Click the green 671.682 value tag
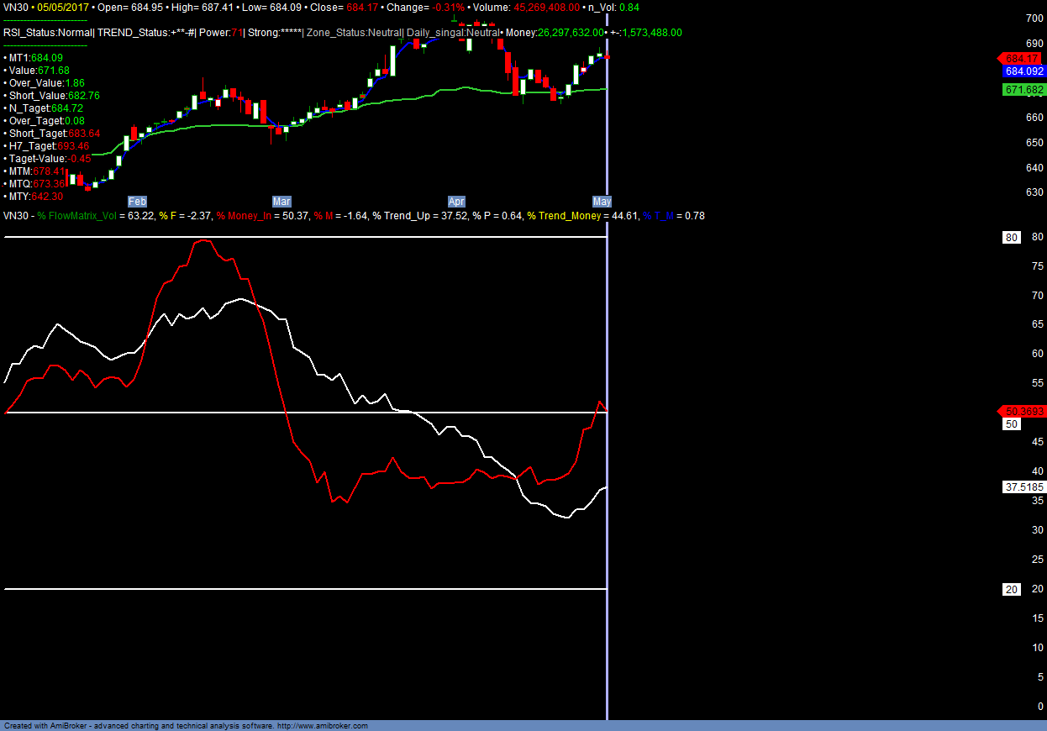 click(1023, 90)
